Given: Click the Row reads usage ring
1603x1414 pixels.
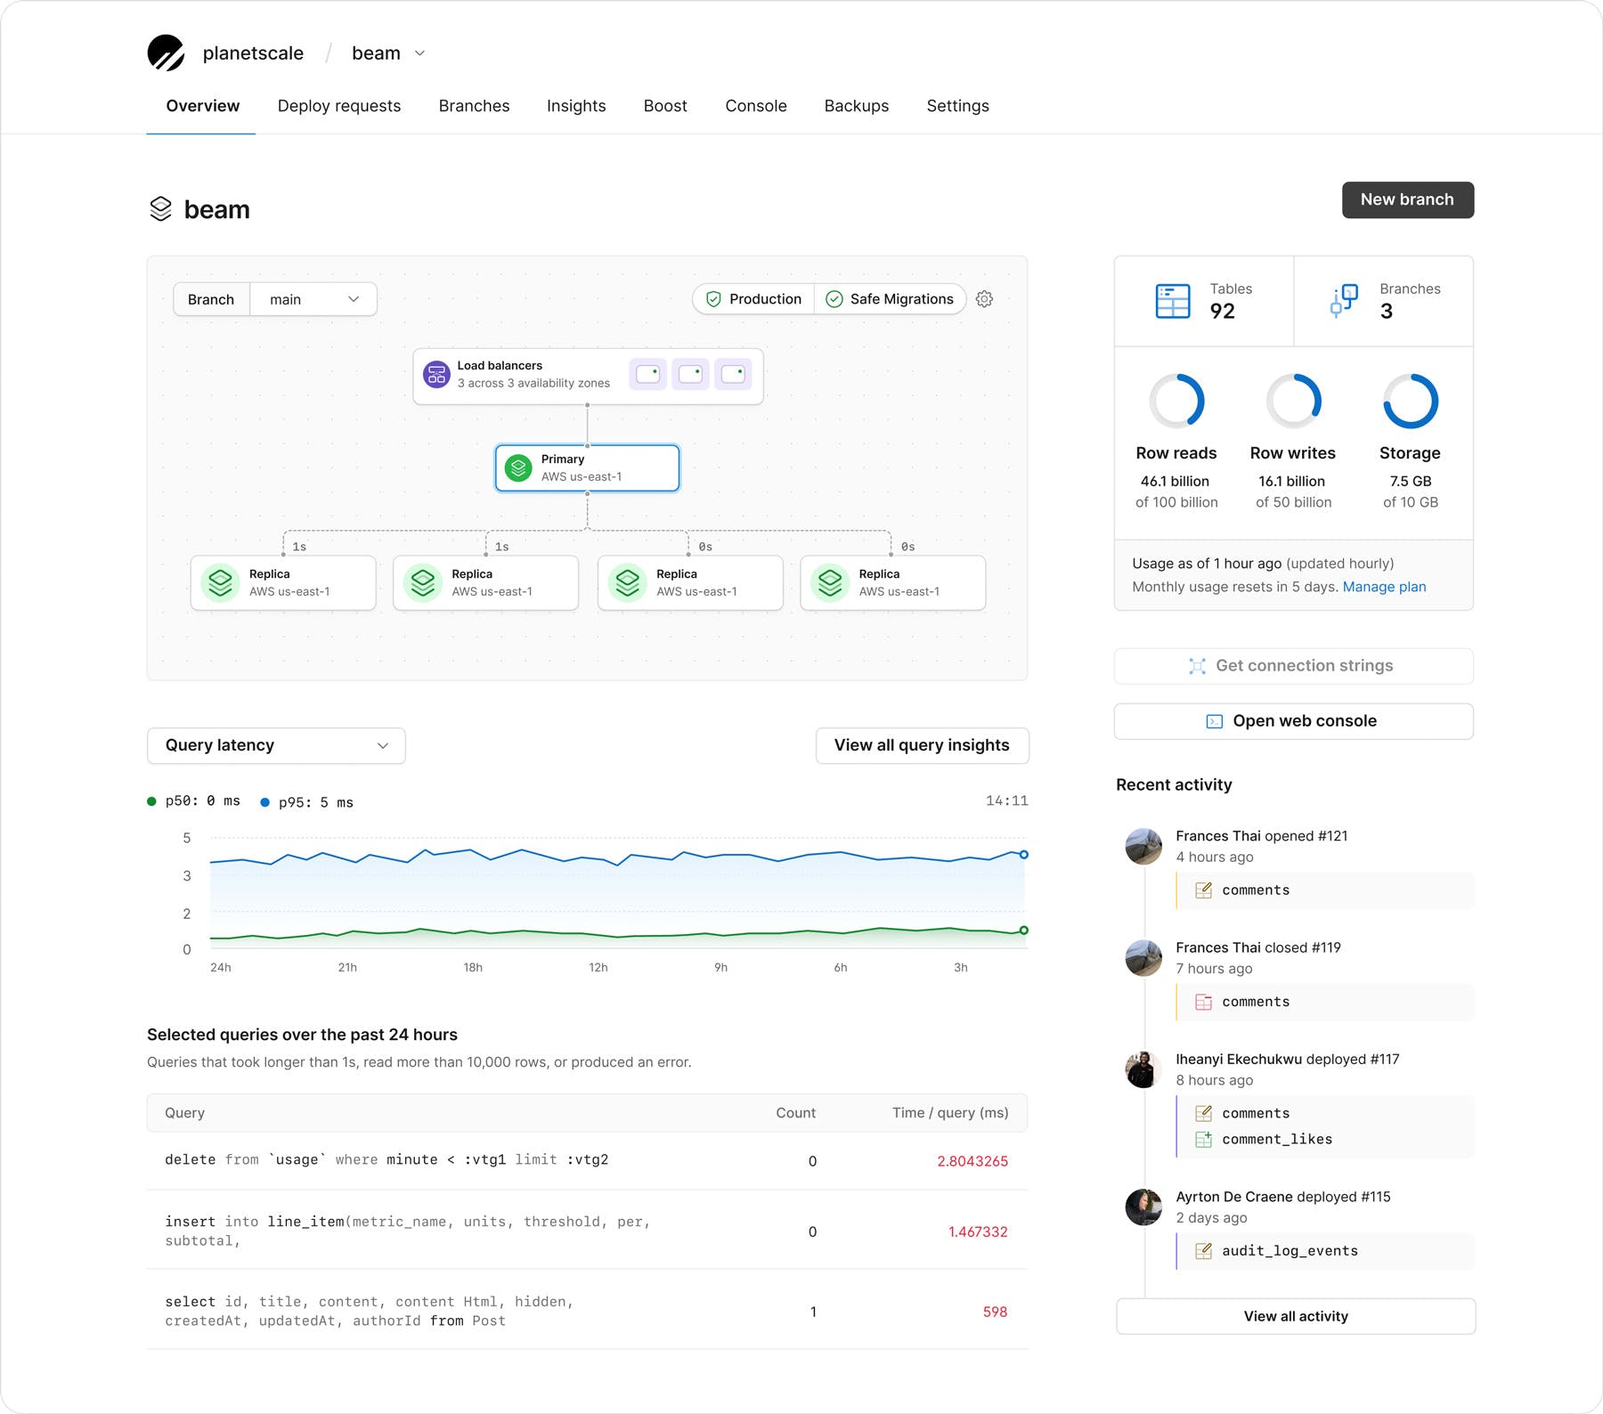Looking at the screenshot, I should coord(1176,401).
